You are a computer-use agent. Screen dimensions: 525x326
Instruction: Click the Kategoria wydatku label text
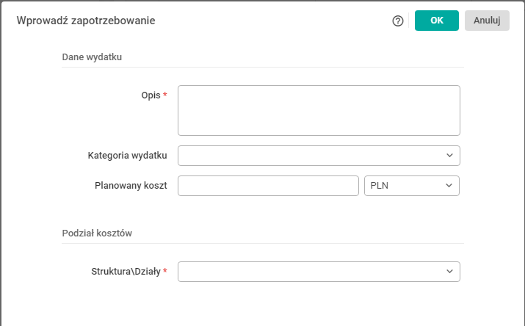pos(127,156)
